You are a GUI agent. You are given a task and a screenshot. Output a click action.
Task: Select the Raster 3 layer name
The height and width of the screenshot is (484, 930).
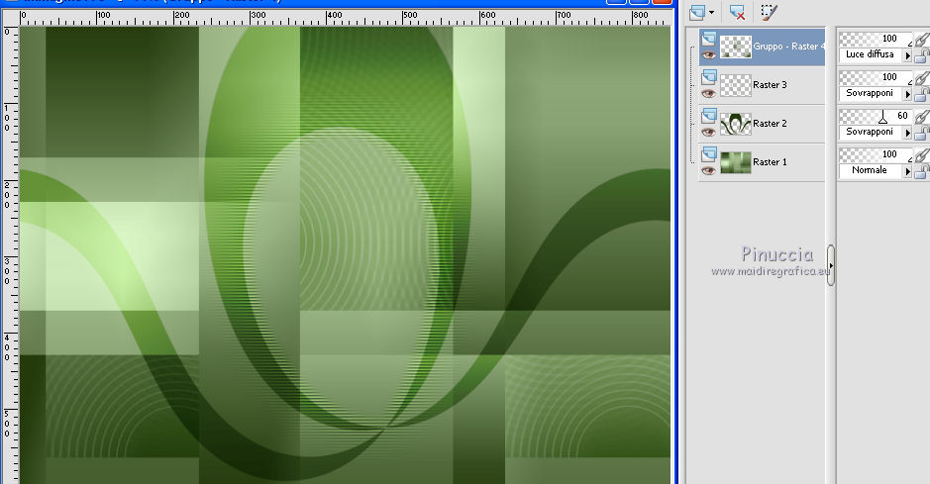coord(770,85)
